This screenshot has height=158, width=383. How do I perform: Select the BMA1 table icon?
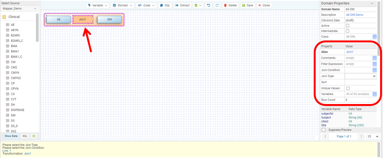pos(7,51)
